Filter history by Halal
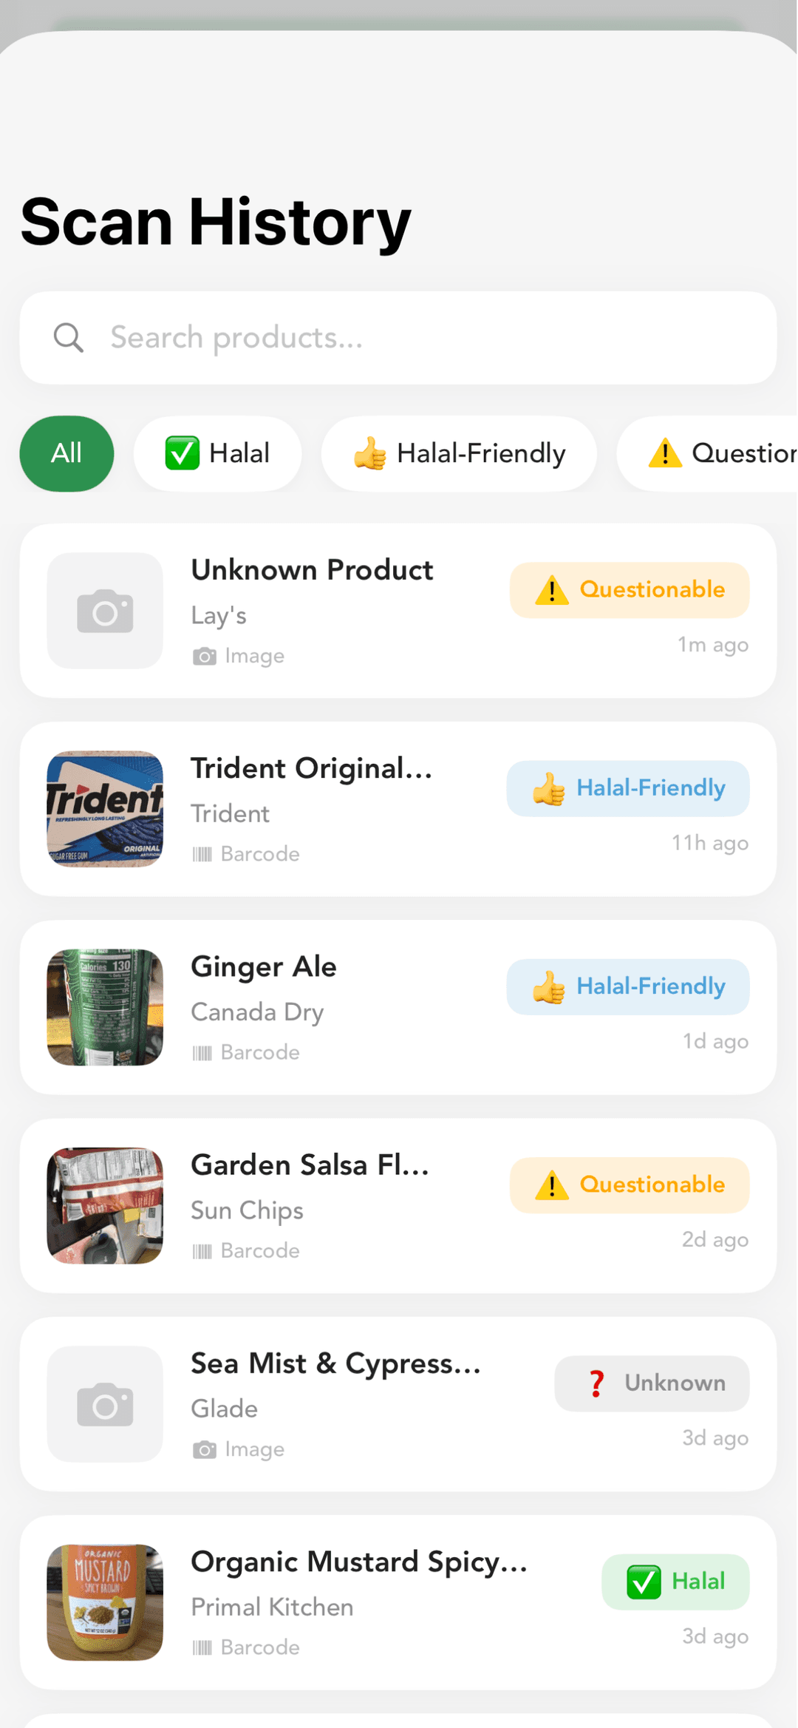Image resolution: width=798 pixels, height=1728 pixels. [217, 453]
